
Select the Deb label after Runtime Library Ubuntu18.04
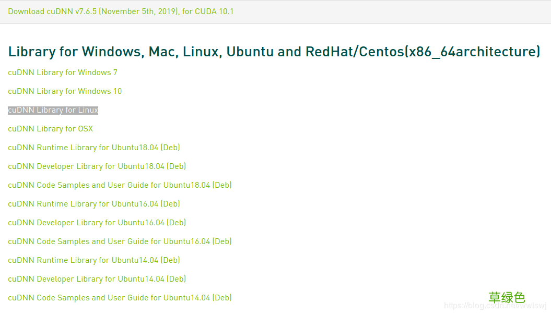171,147
